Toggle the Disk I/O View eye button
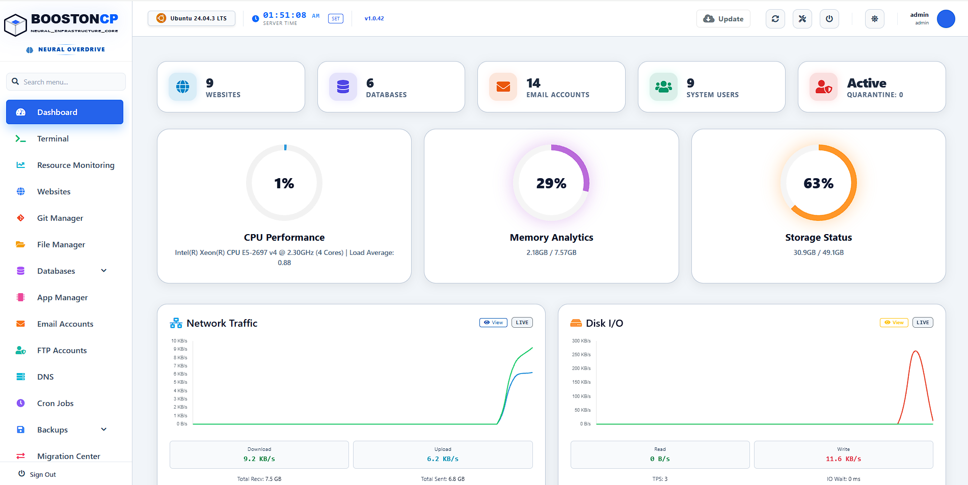The height and width of the screenshot is (485, 968). tap(894, 323)
